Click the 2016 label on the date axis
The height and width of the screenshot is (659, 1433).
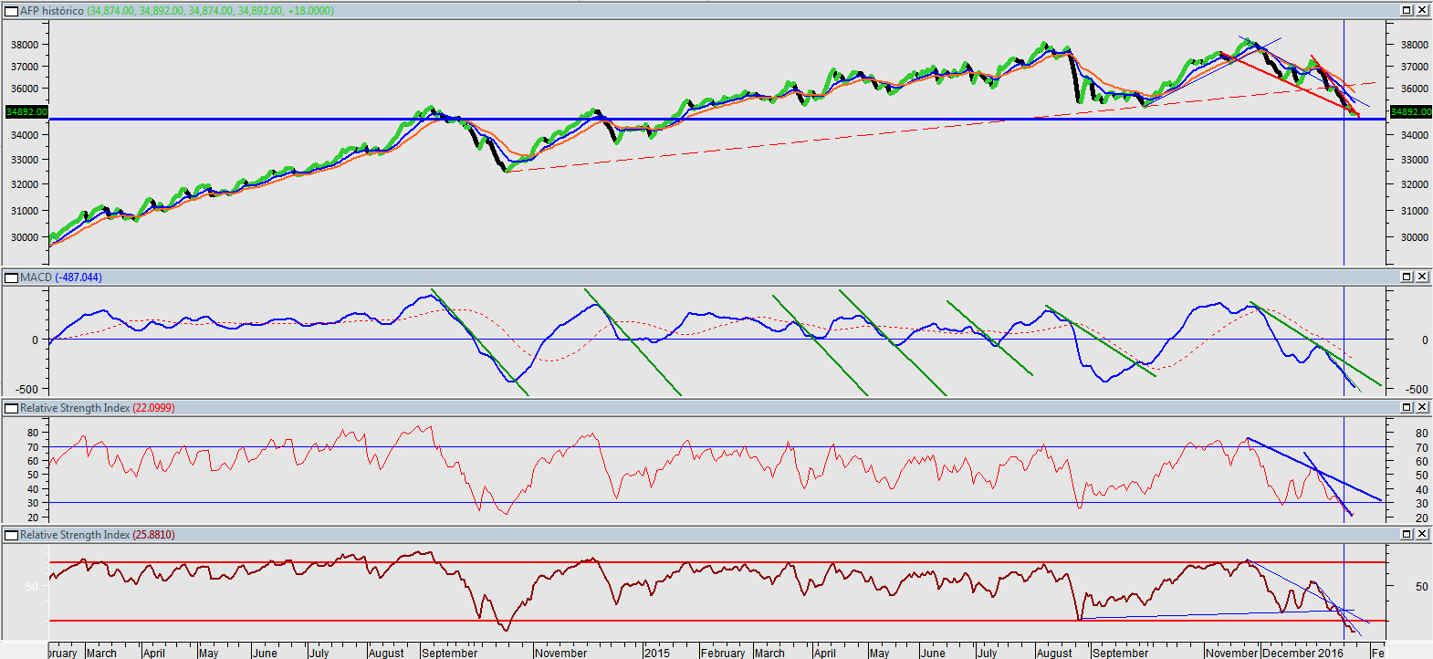1331,653
